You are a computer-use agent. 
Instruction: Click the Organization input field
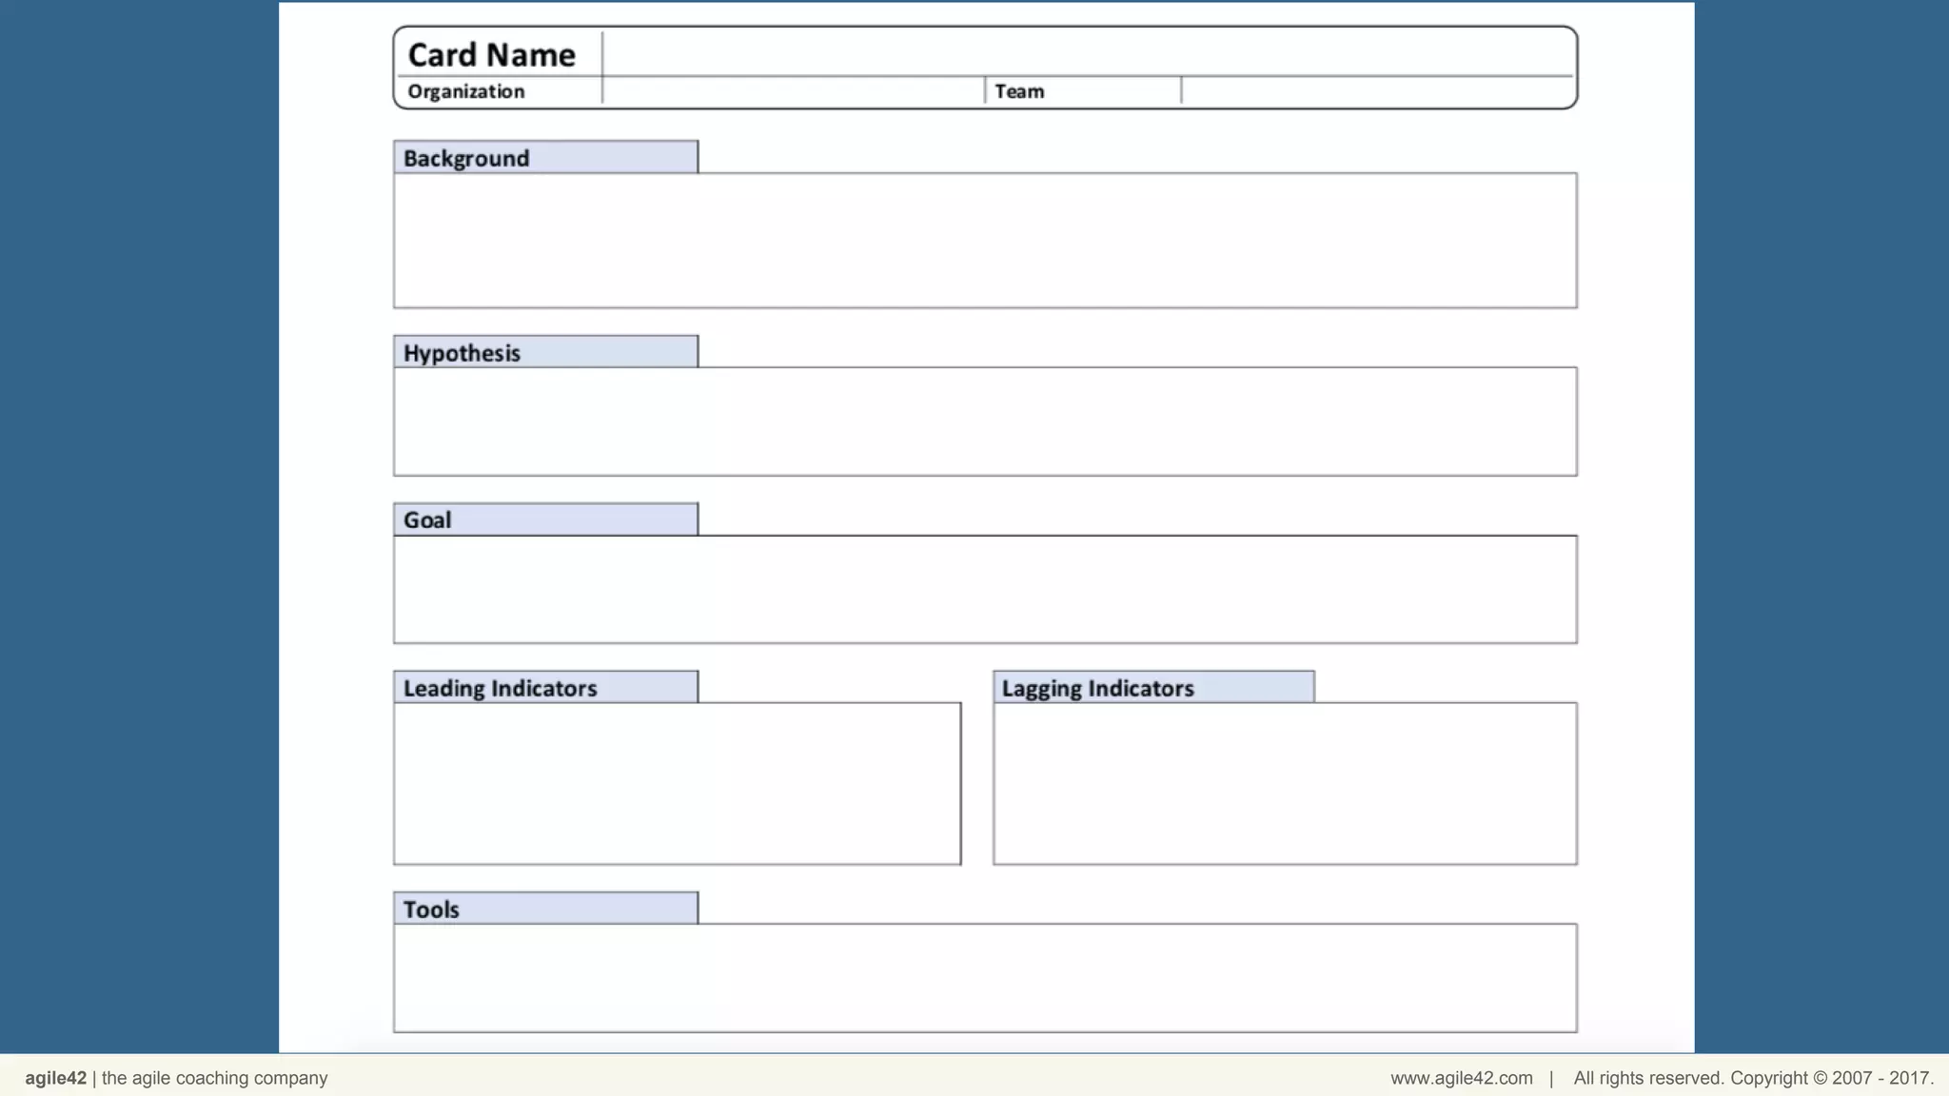click(793, 91)
